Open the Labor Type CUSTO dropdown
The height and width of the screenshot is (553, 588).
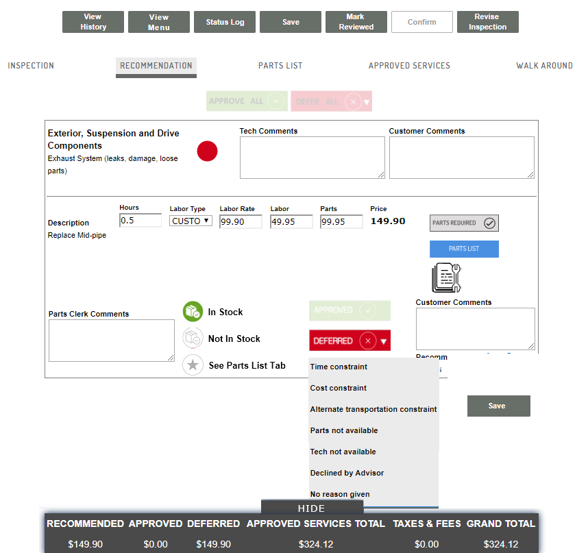pos(191,221)
